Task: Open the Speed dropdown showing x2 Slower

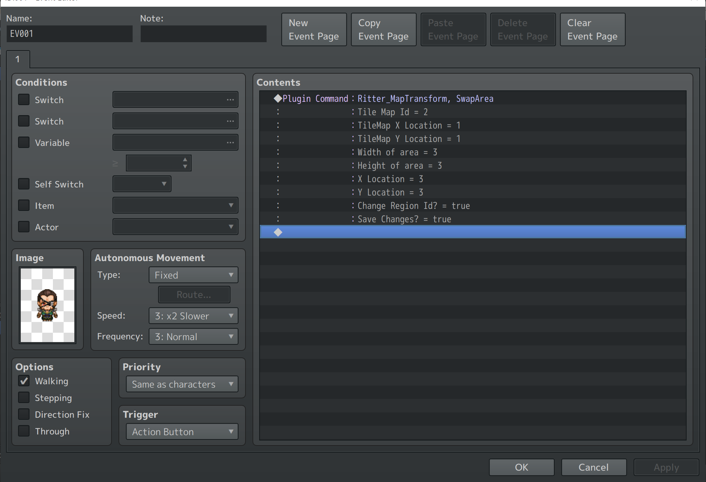Action: 194,316
